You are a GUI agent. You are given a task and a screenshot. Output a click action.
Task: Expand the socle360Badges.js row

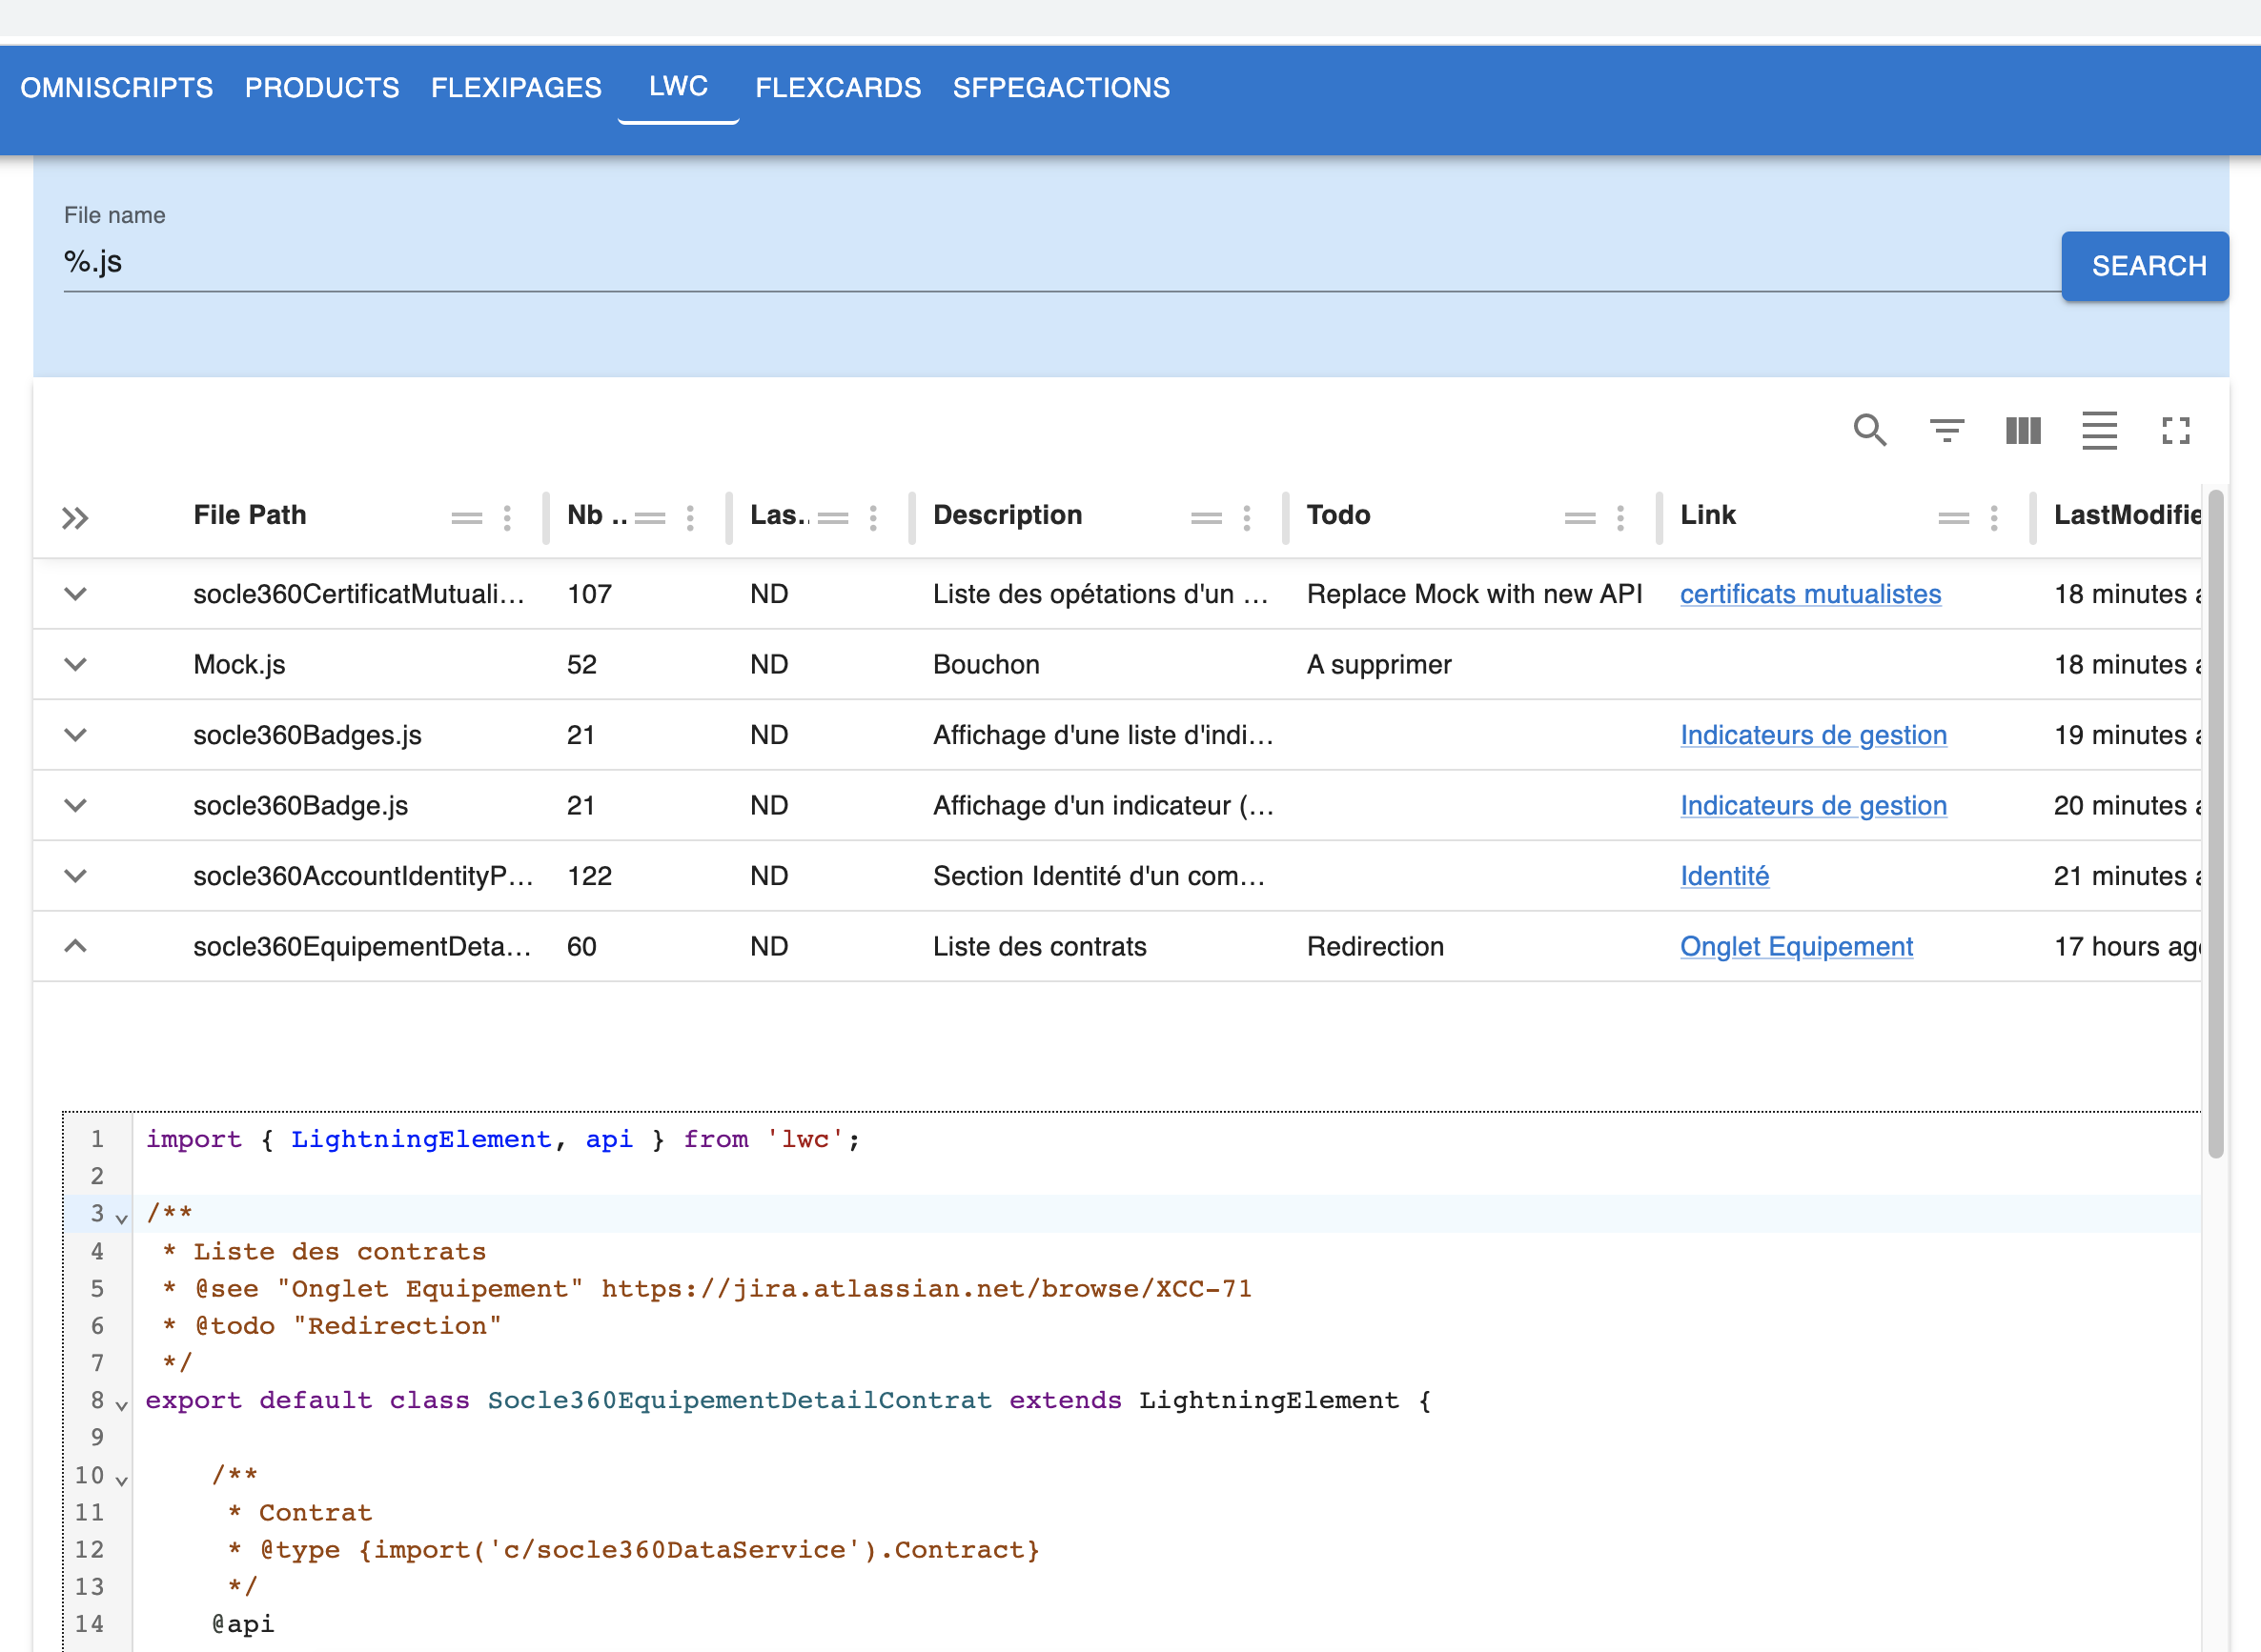point(75,735)
